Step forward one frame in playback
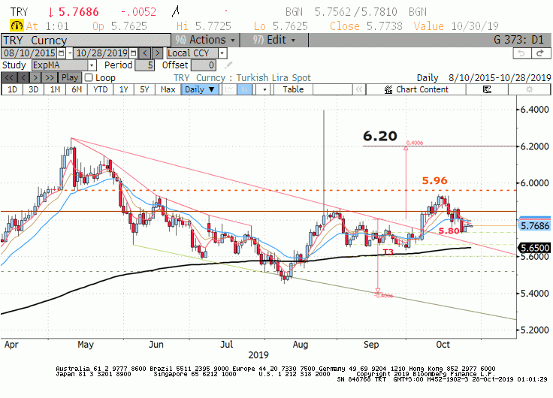Viewport: 553px width, 398px height. 35,77
